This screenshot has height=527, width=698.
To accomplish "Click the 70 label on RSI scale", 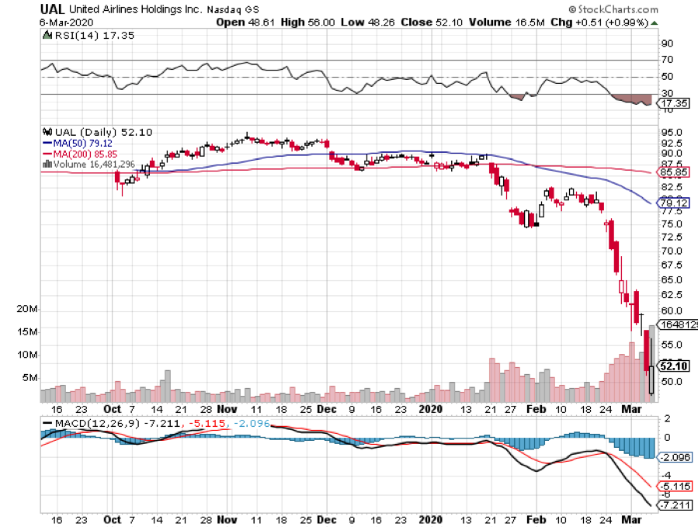I will point(667,59).
